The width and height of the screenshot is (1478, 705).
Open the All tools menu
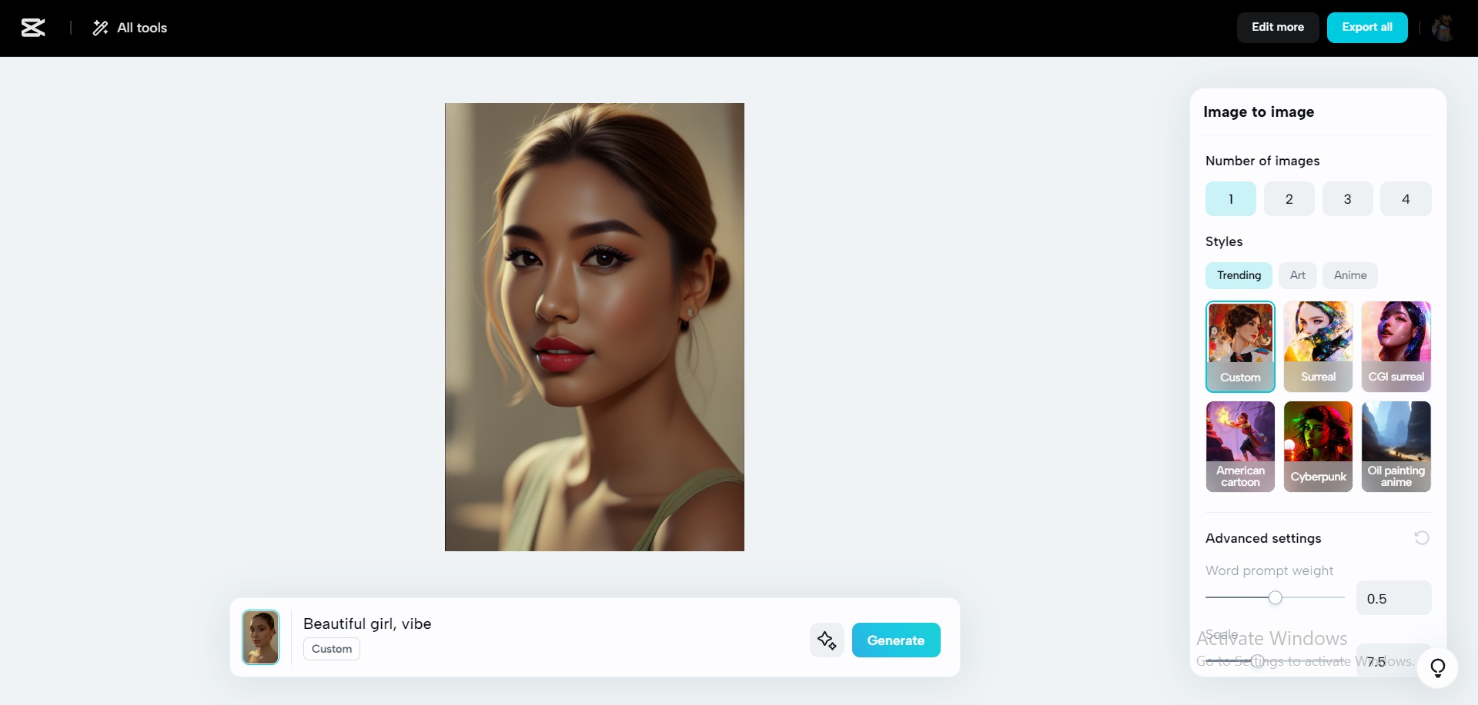click(x=130, y=28)
